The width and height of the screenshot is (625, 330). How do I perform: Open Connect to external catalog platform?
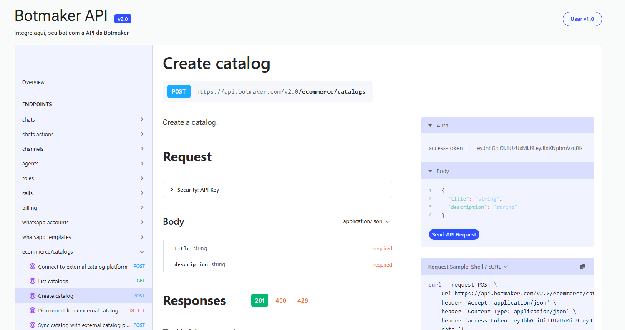pyautogui.click(x=83, y=267)
